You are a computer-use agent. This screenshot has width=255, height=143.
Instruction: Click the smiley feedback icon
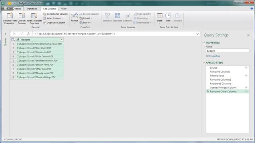pyautogui.click(x=10, y=3)
